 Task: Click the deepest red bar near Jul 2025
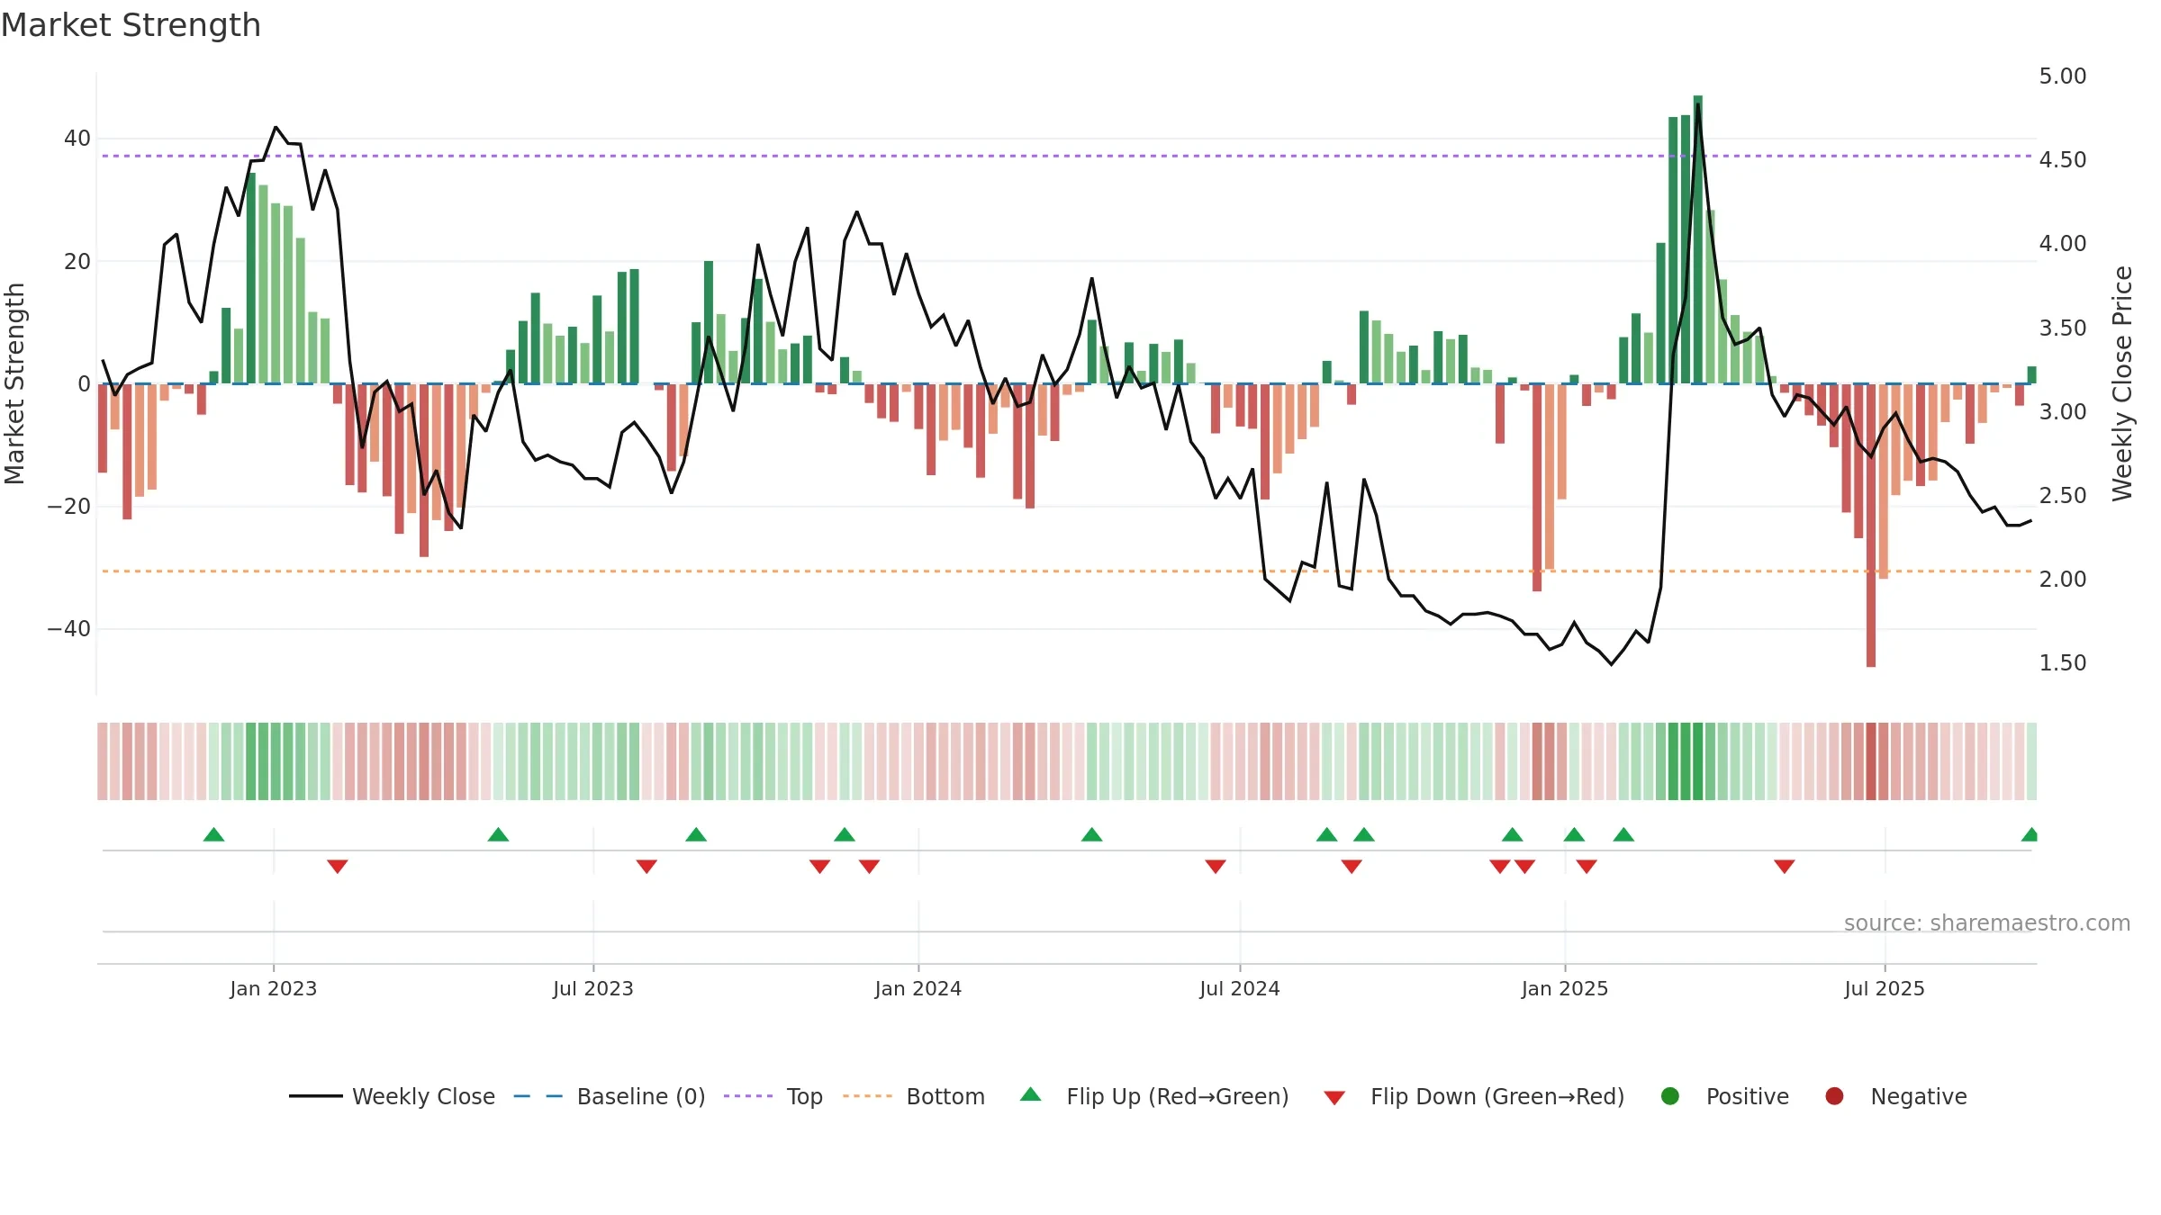pyautogui.click(x=1871, y=526)
